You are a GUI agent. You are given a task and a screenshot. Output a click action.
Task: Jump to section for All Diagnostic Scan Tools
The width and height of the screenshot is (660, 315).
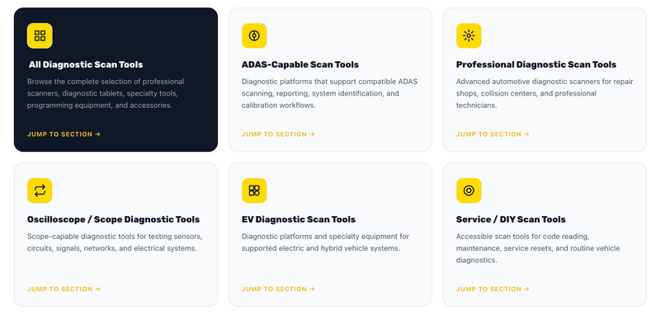[x=64, y=134]
